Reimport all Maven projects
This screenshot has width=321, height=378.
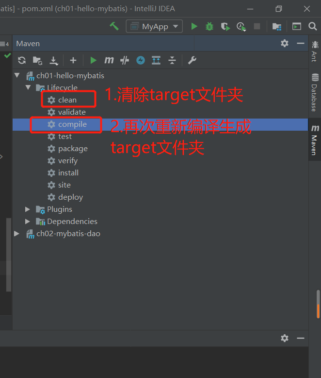[x=22, y=60]
